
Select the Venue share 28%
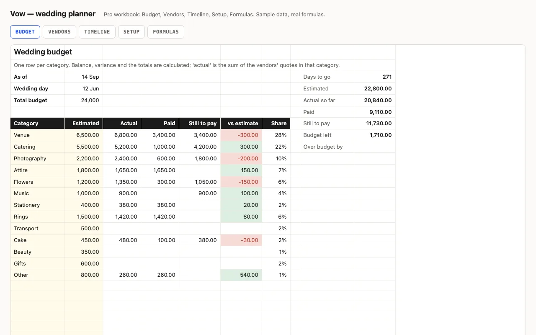(x=276, y=135)
